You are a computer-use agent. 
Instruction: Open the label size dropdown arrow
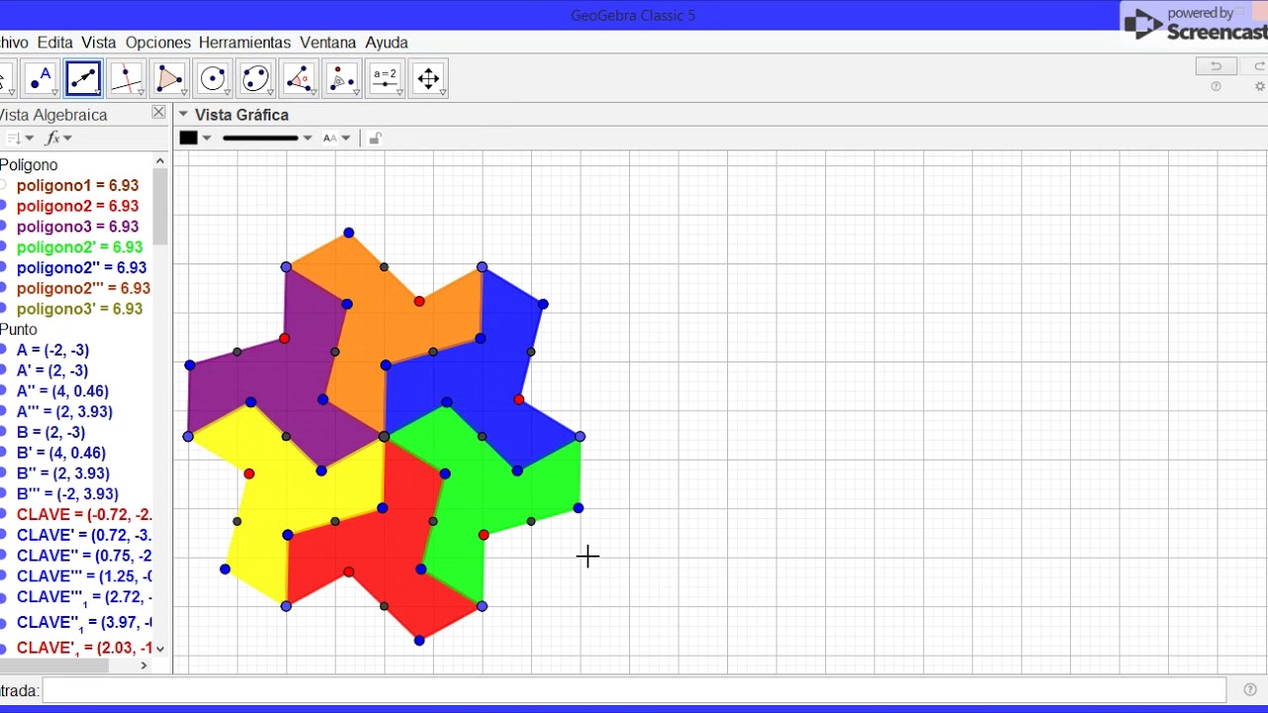tap(346, 138)
